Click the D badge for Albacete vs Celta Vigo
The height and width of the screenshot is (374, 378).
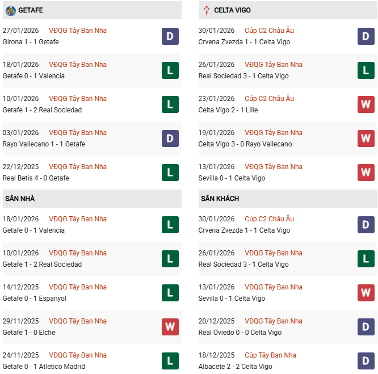pyautogui.click(x=366, y=361)
